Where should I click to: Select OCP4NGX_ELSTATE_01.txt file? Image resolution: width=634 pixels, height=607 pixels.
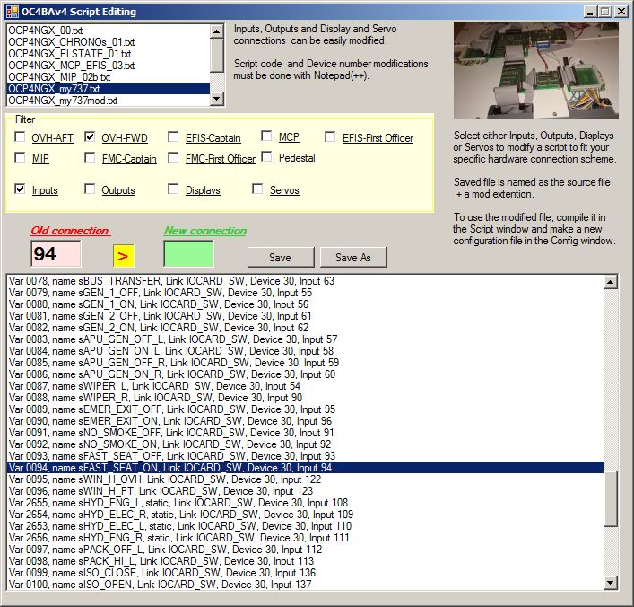[109, 54]
